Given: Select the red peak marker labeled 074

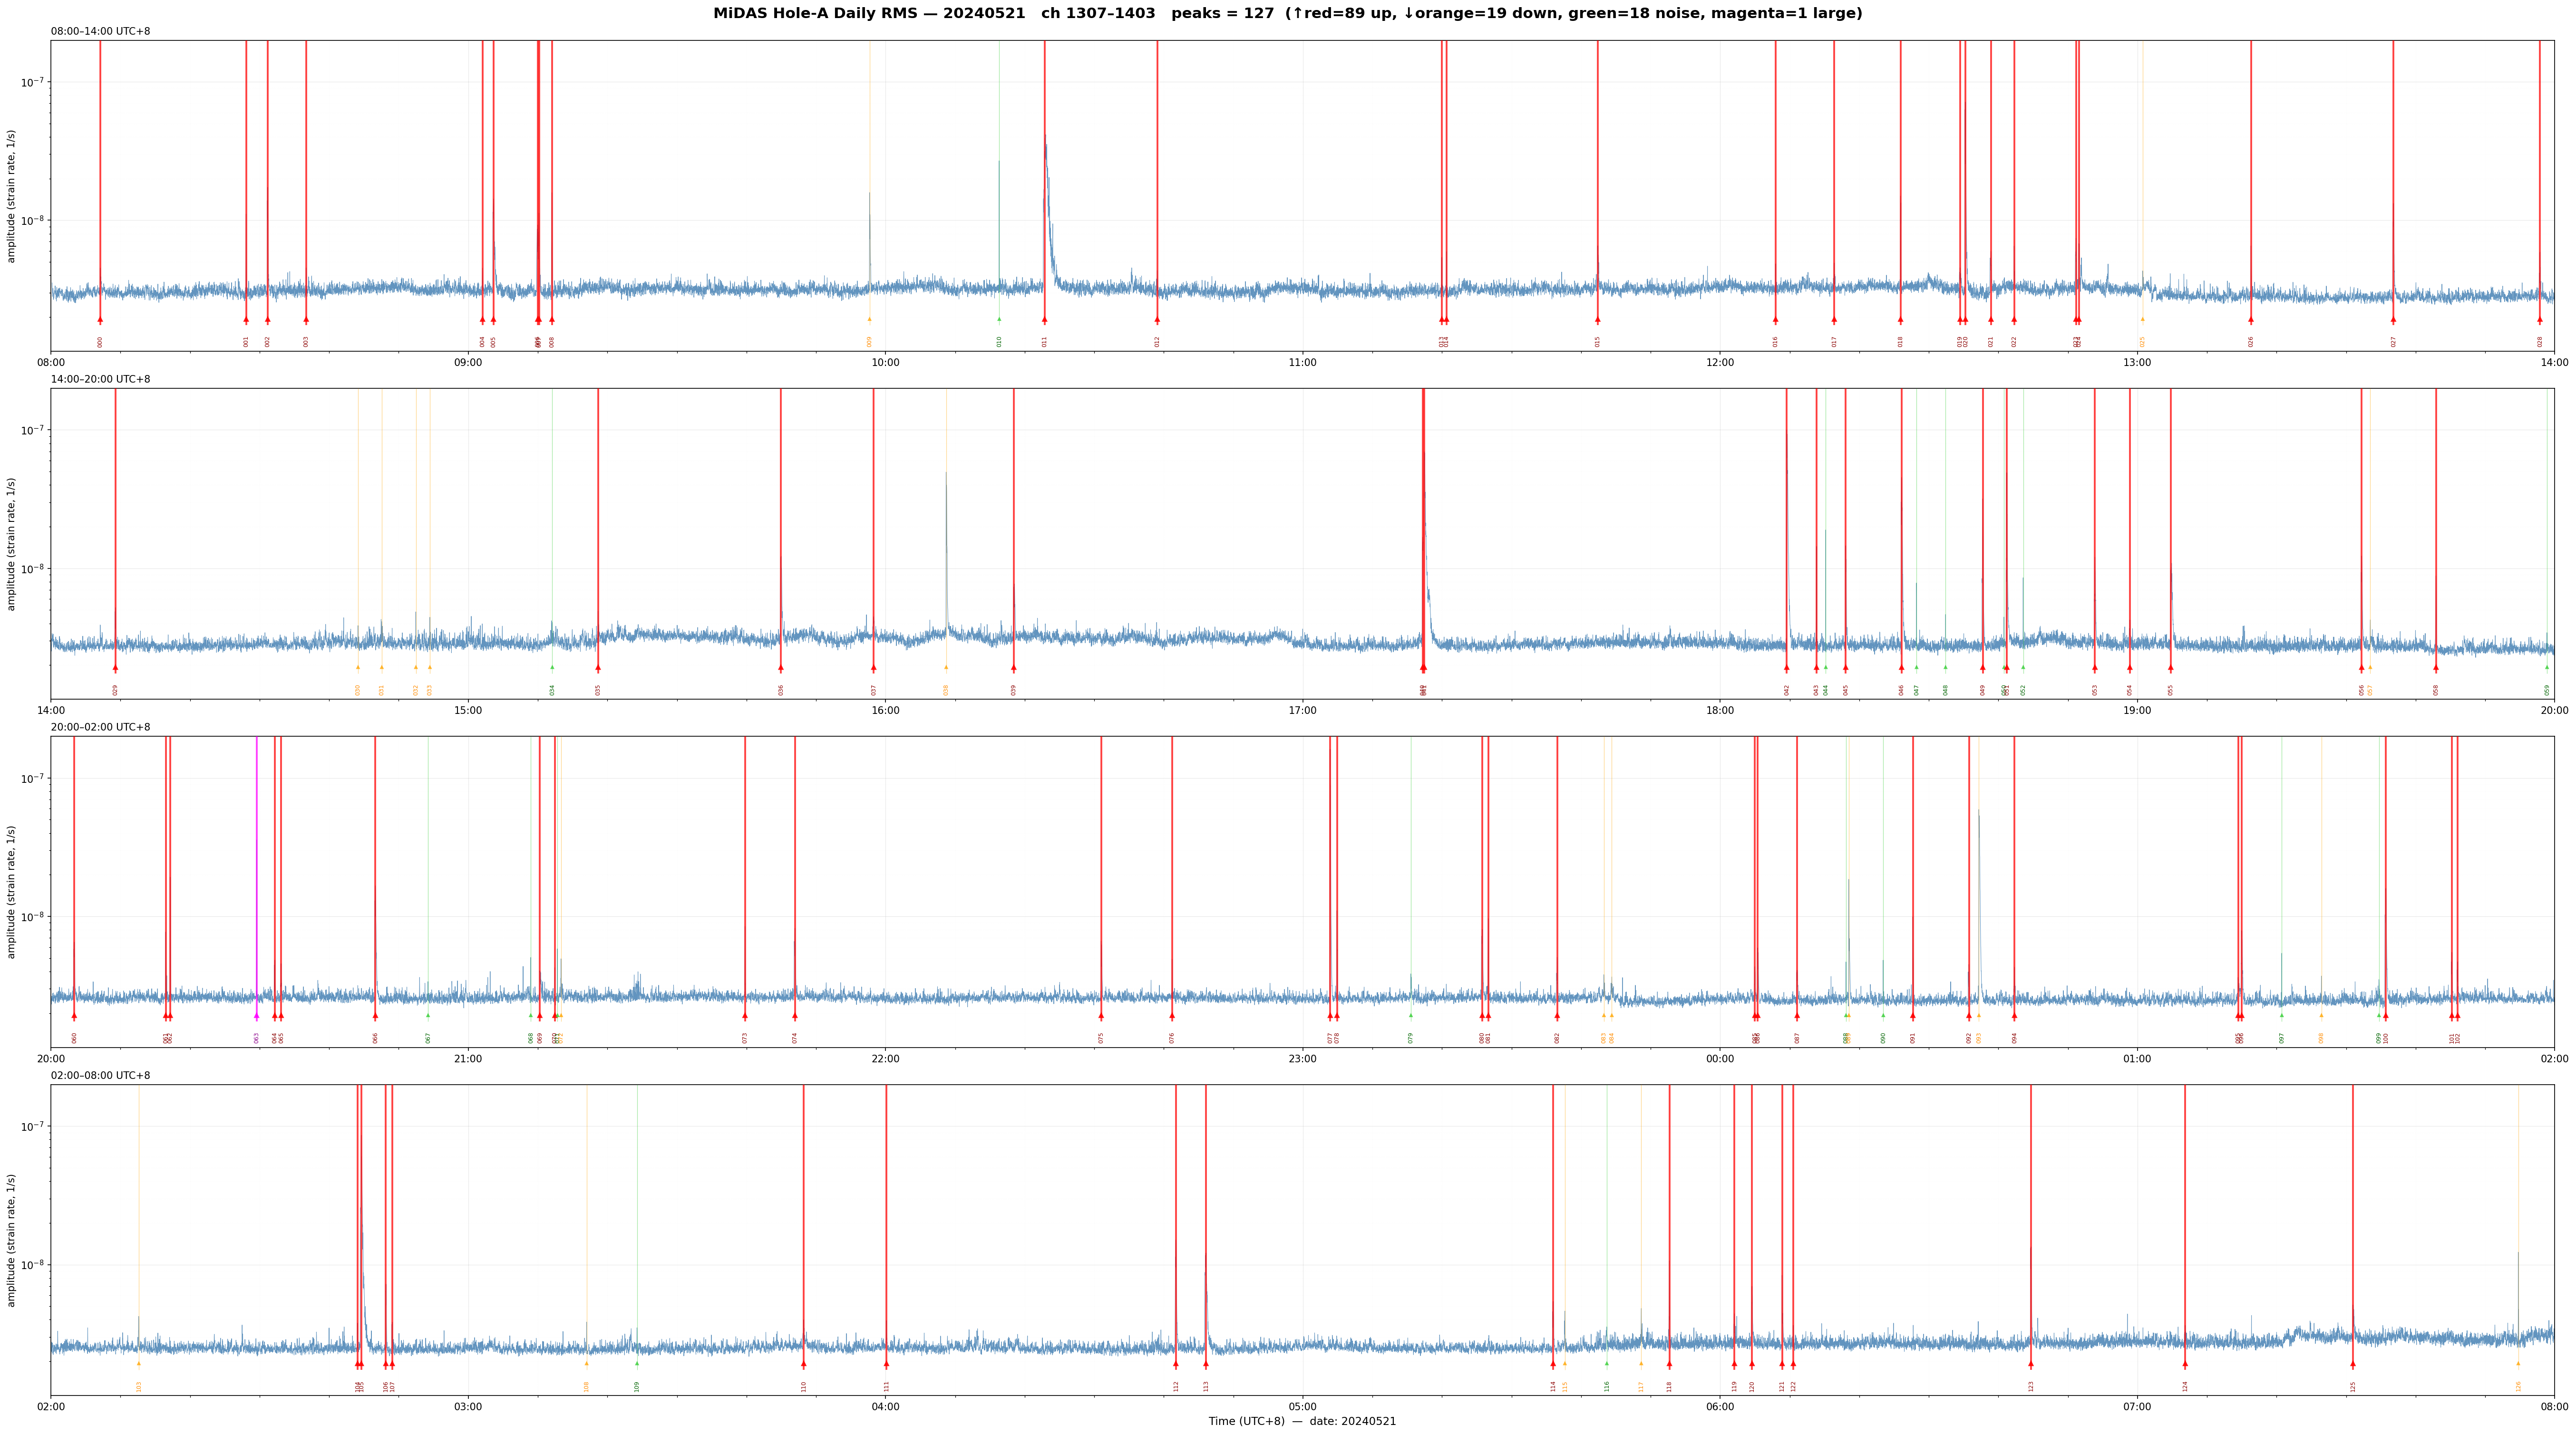Looking at the screenshot, I should click(x=795, y=1016).
